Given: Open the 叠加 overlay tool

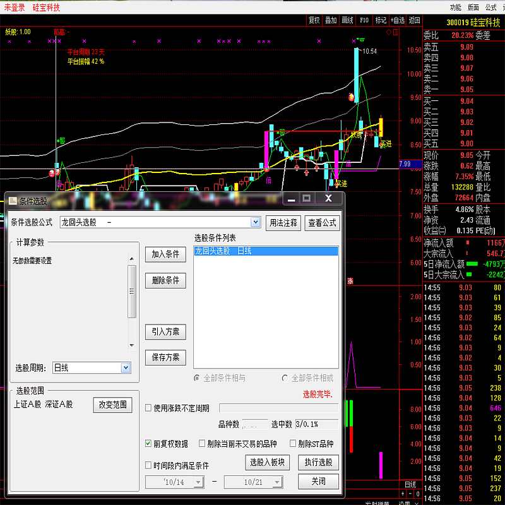Looking at the screenshot, I should click(331, 20).
